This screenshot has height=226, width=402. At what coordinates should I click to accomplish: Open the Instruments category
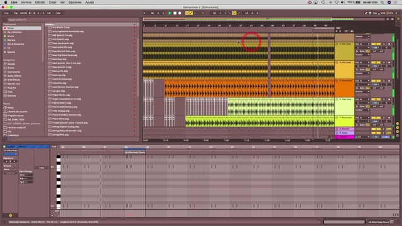14,72
